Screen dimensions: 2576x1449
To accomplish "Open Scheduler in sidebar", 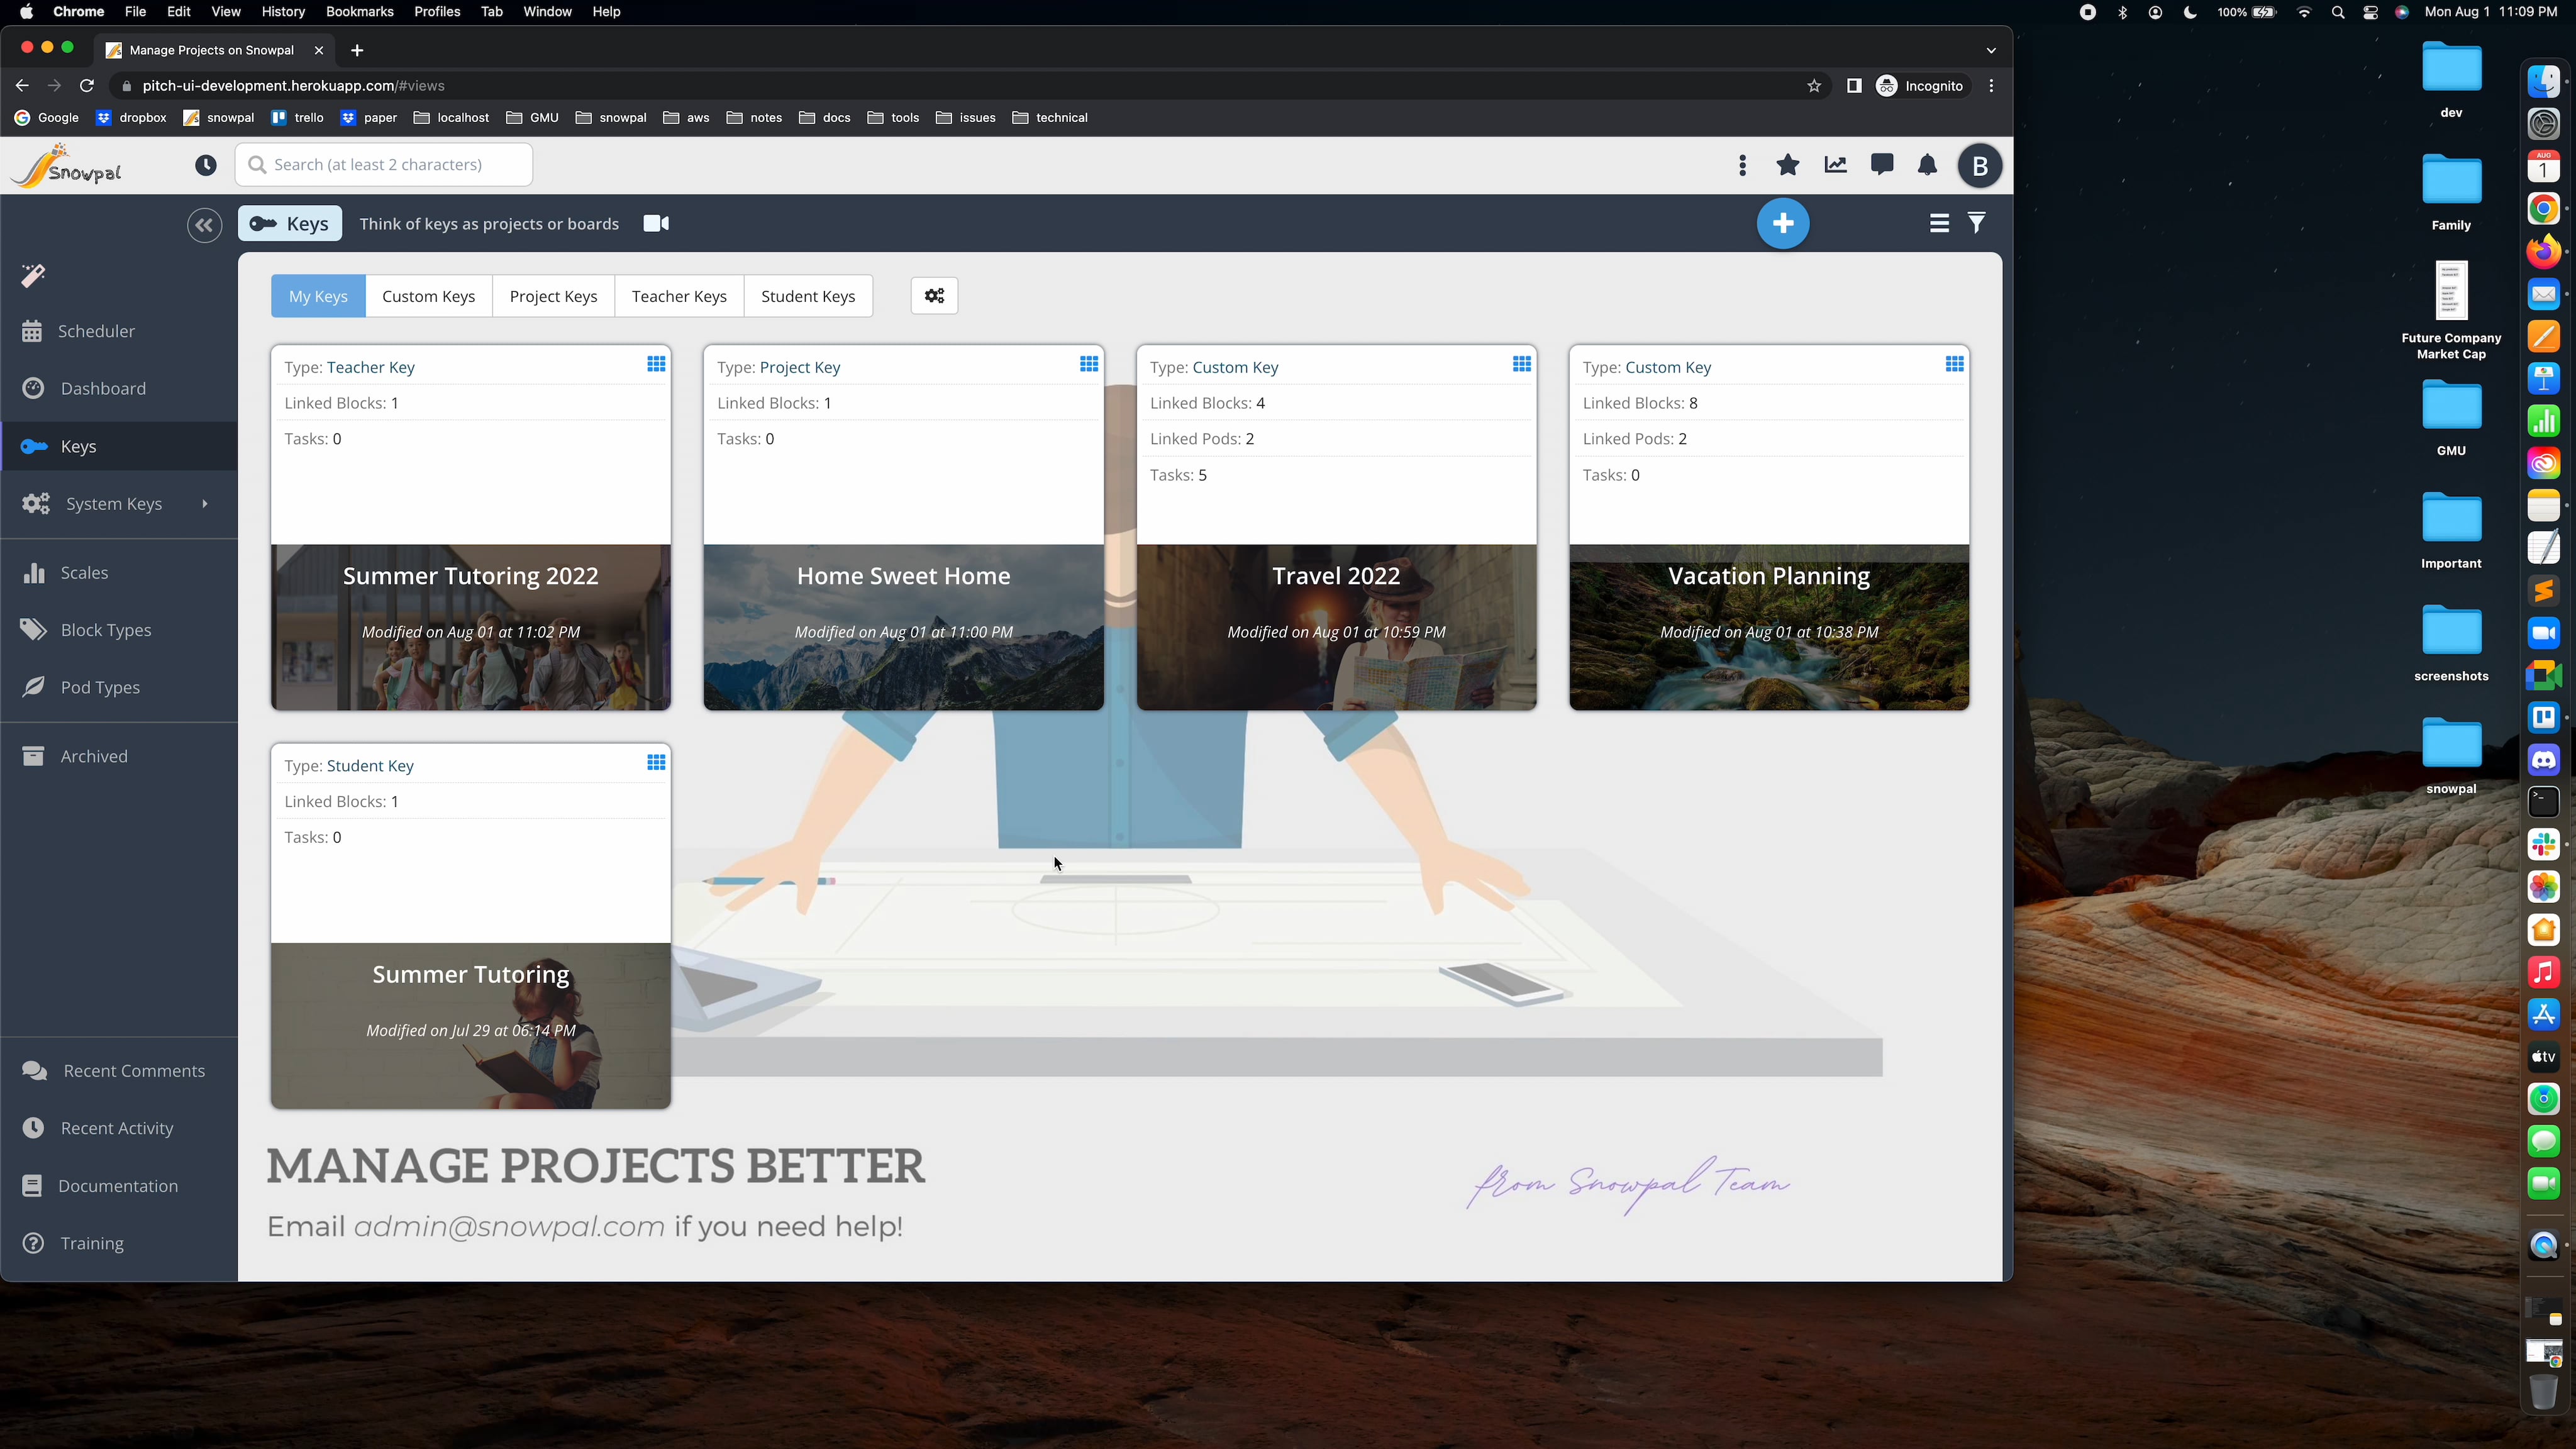I will pyautogui.click(x=119, y=331).
